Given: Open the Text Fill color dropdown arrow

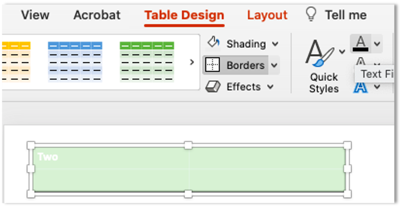Looking at the screenshot, I should click(377, 44).
